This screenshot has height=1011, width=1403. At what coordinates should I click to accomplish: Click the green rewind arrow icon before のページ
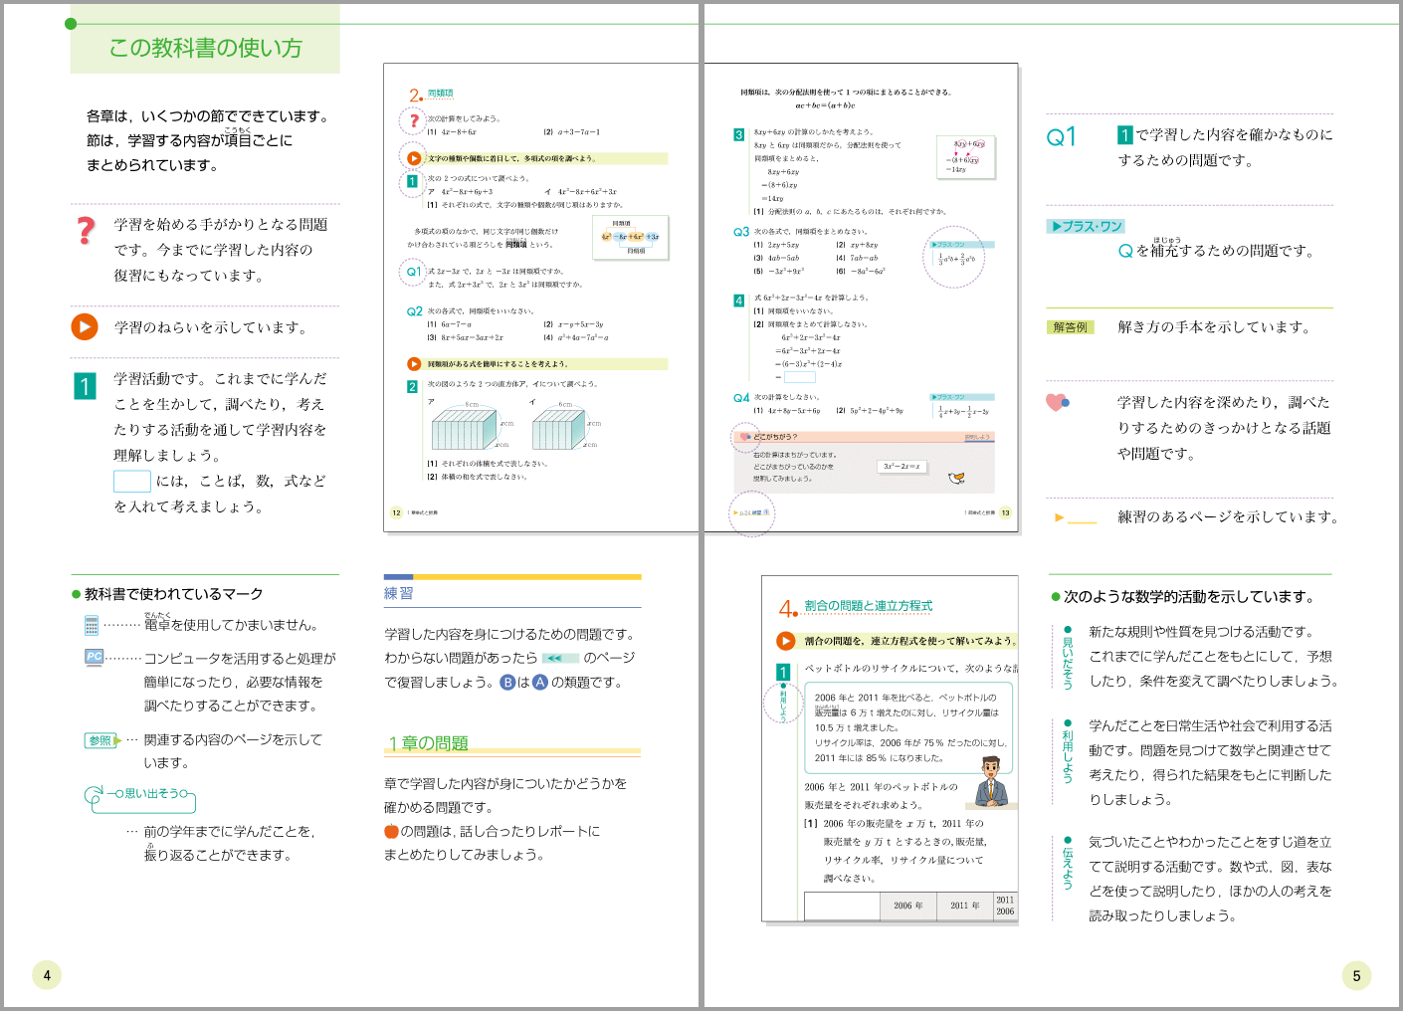tap(560, 658)
